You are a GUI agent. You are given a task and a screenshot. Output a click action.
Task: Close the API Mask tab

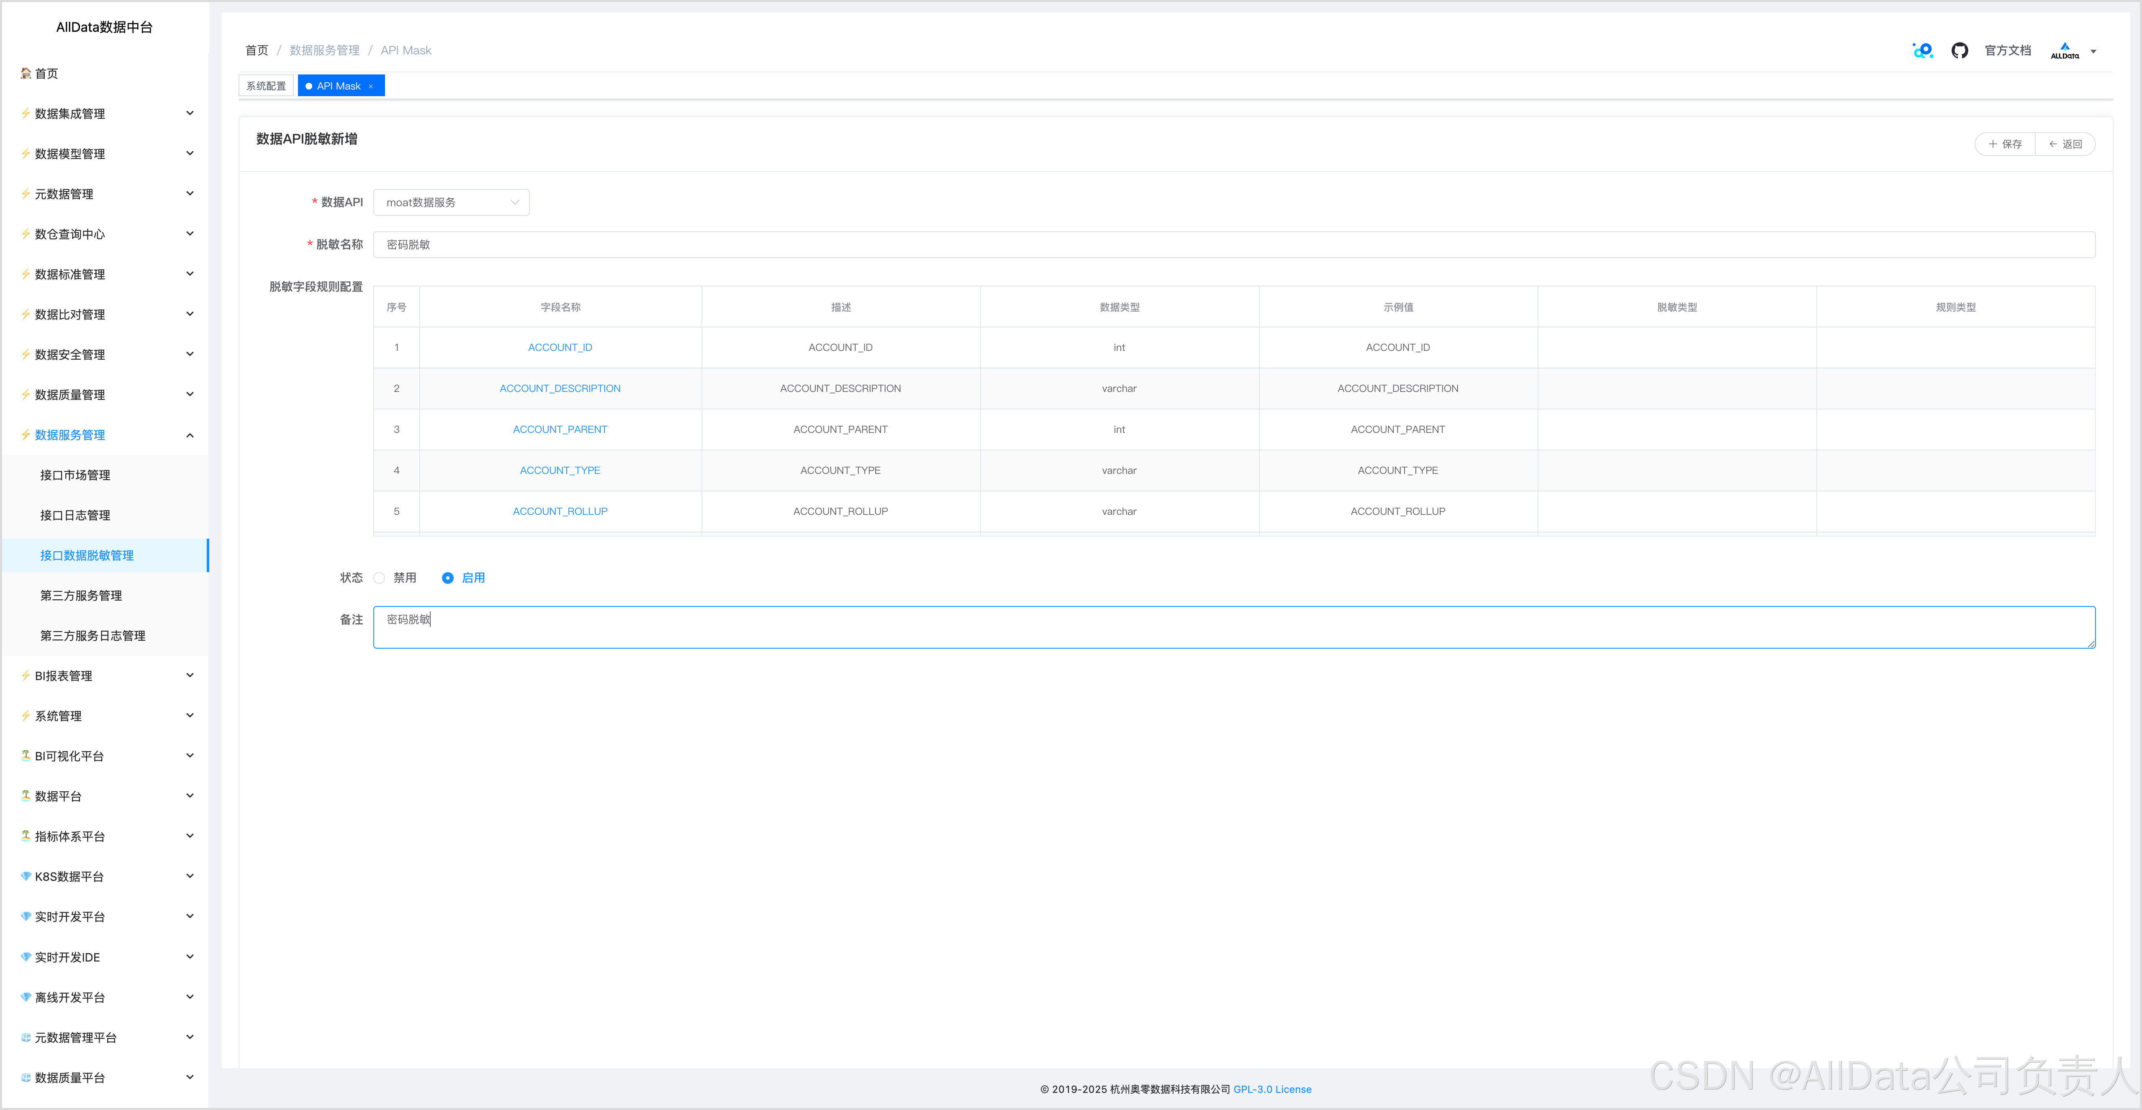(x=371, y=87)
